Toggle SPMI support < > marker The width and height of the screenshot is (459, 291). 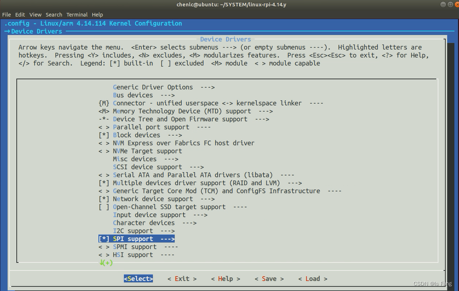pos(104,247)
